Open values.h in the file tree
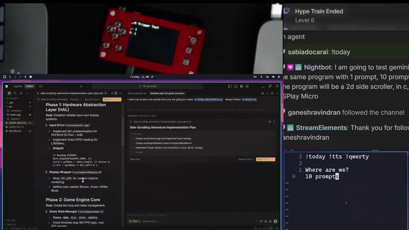The image size is (409, 230). [15, 119]
